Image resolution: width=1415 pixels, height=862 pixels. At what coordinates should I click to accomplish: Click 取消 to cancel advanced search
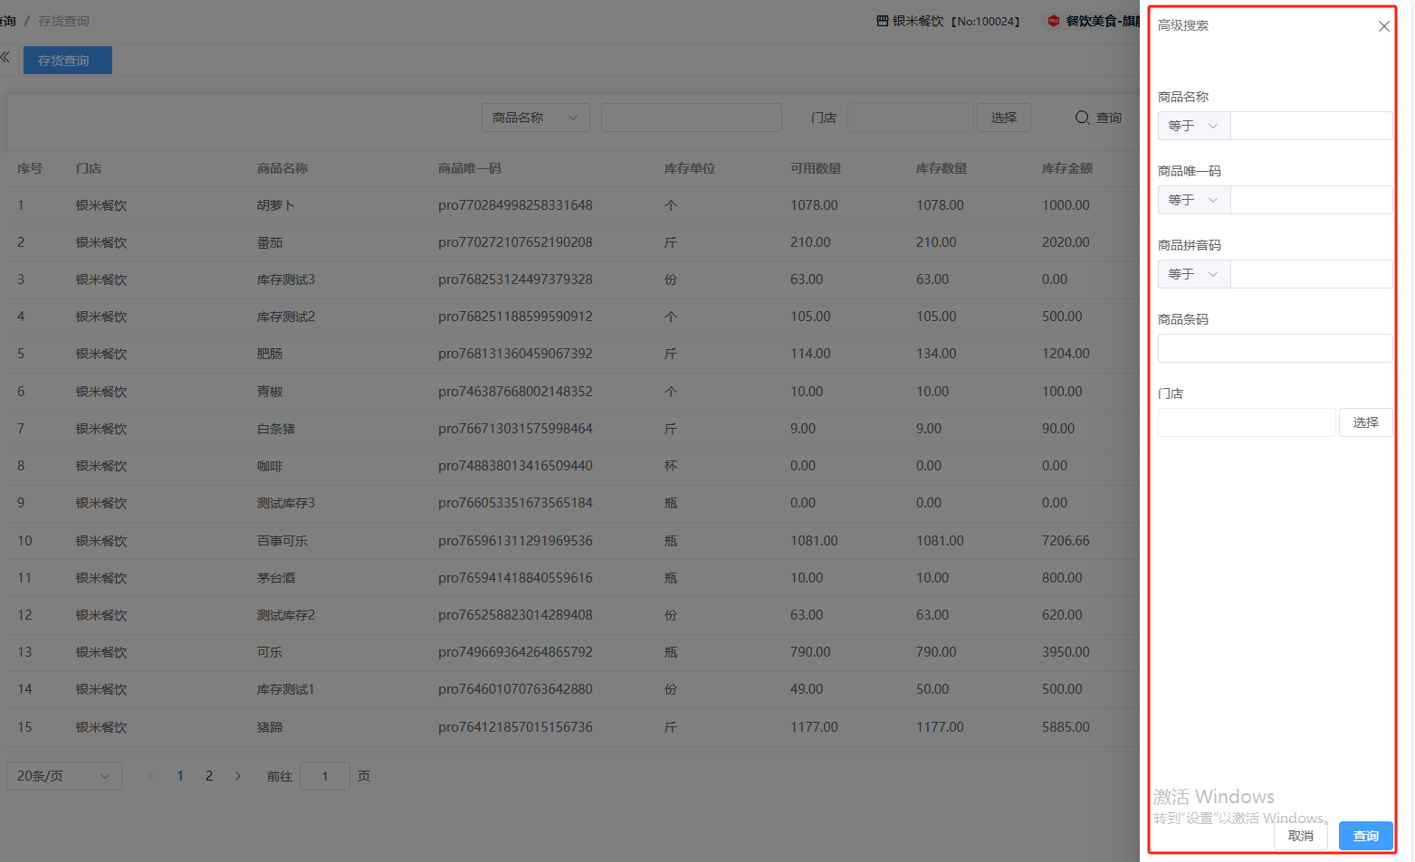pos(1300,836)
